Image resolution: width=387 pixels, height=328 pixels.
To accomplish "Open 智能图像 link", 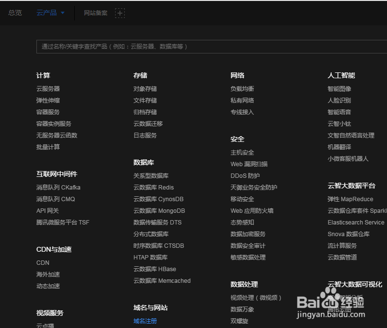I will tap(339, 88).
